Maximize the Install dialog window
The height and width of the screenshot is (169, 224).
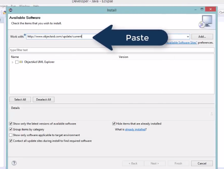pos(202,9)
